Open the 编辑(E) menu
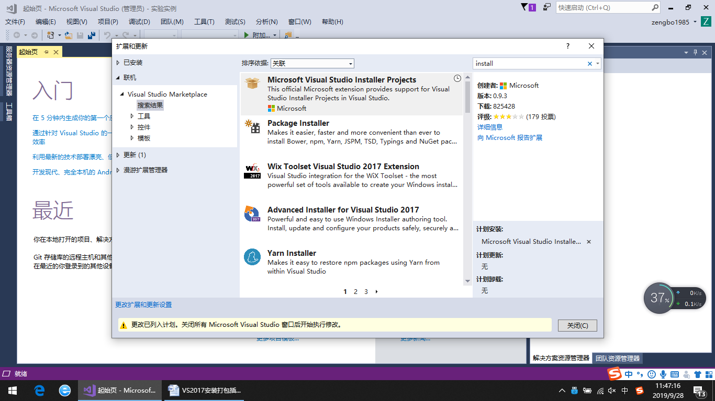This screenshot has width=715, height=401. pos(46,22)
